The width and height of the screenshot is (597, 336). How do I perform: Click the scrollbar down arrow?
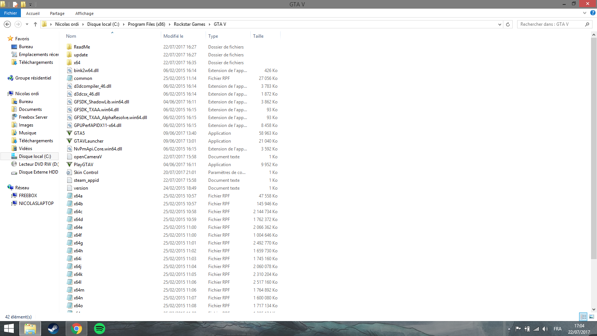594,309
